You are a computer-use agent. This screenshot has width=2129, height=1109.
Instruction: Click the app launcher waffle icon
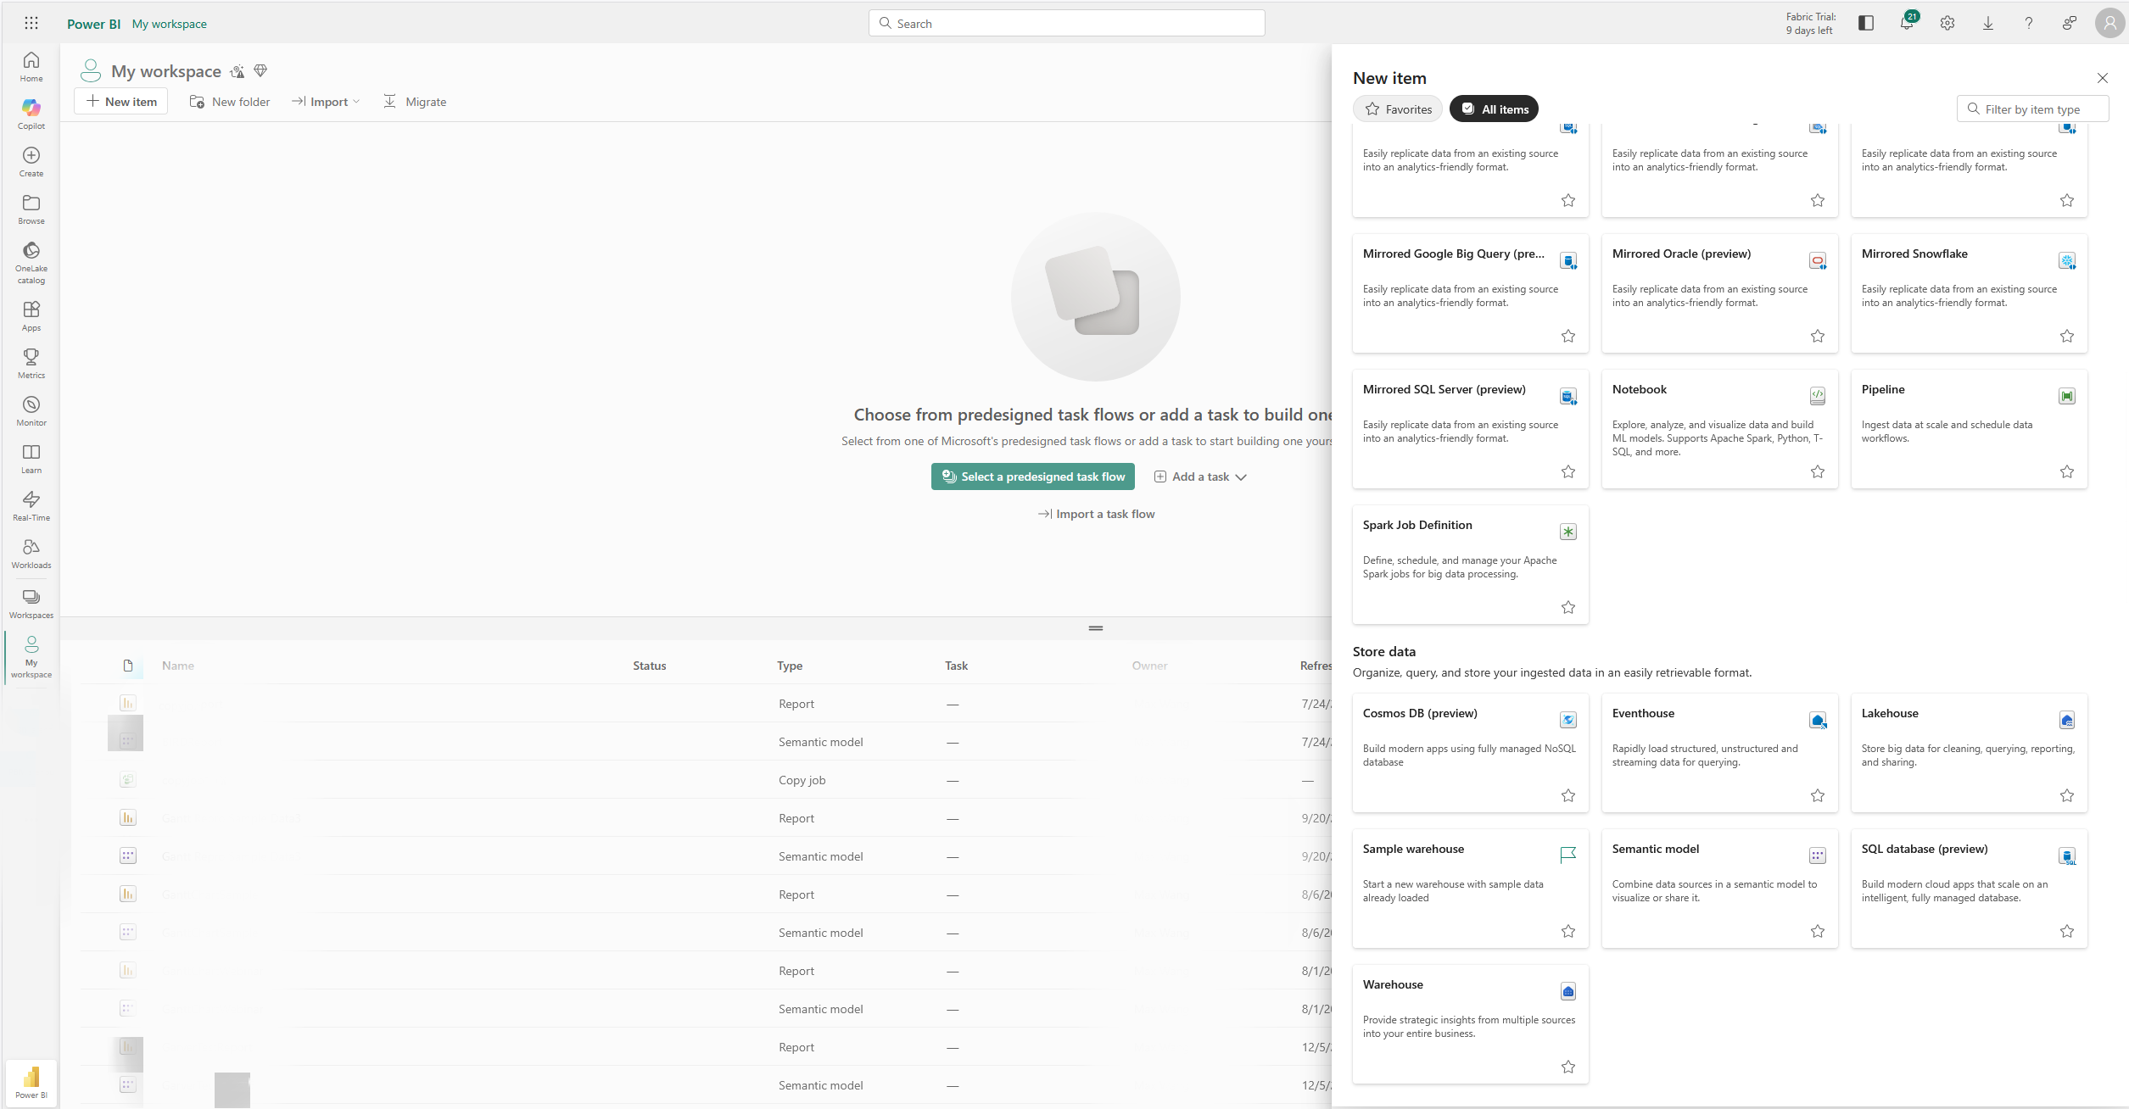click(31, 24)
